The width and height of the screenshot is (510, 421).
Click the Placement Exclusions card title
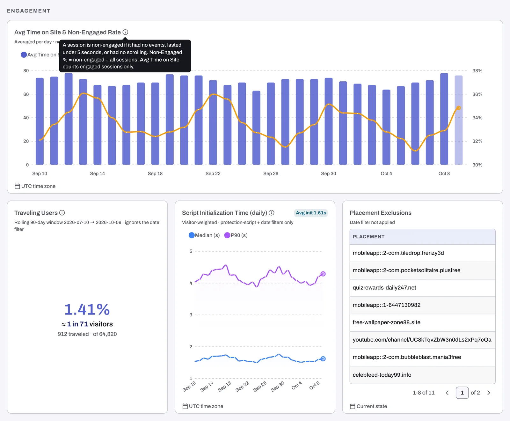pyautogui.click(x=381, y=213)
